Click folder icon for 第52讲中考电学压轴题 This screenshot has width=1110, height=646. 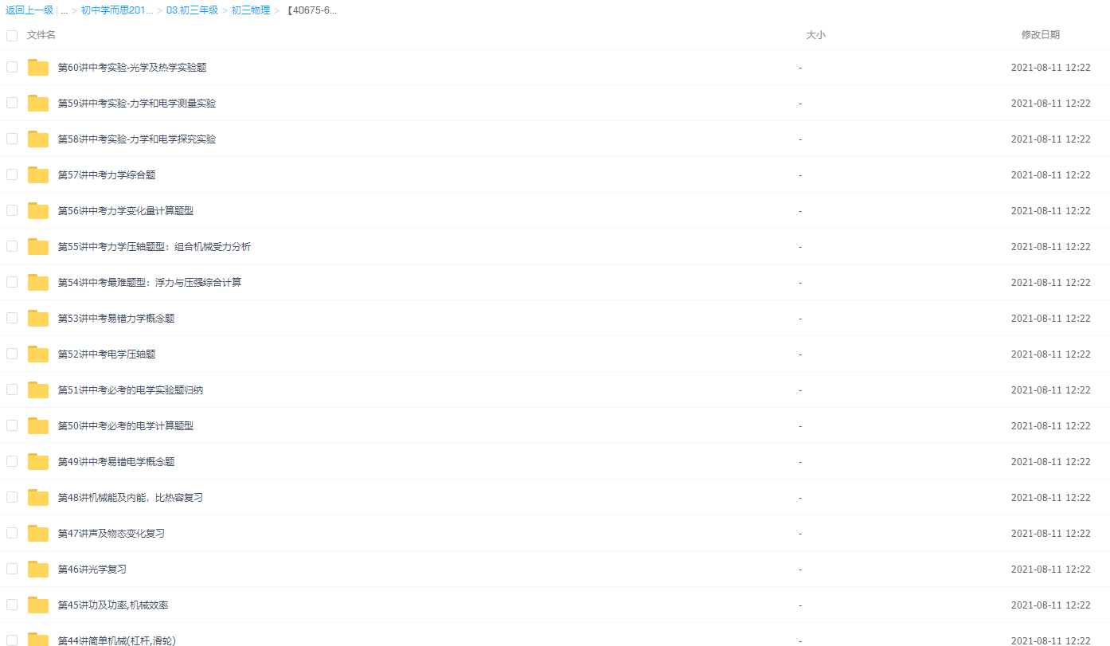38,354
